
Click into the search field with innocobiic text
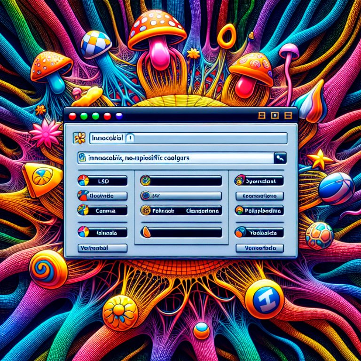[179, 158]
